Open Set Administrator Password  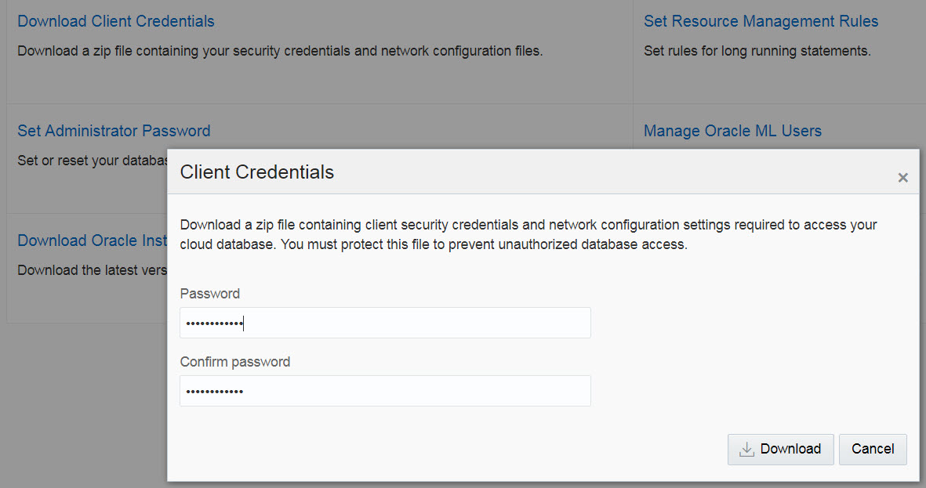tap(114, 131)
